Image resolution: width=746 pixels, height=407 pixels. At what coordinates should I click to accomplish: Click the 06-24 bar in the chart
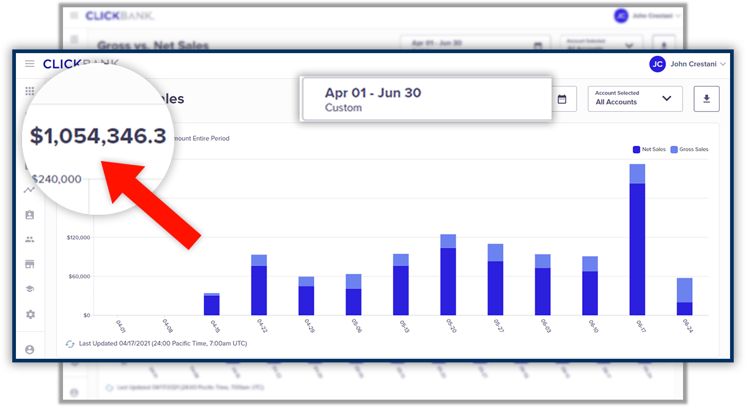pyautogui.click(x=685, y=297)
